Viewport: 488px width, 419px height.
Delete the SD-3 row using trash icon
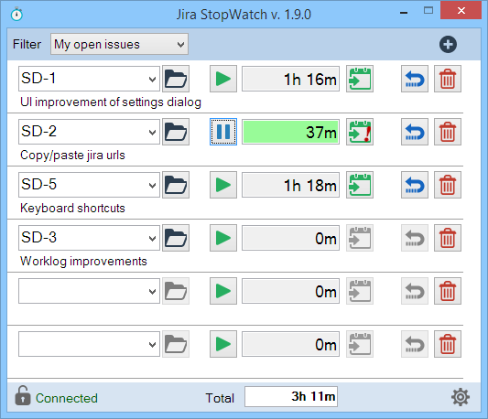[448, 238]
